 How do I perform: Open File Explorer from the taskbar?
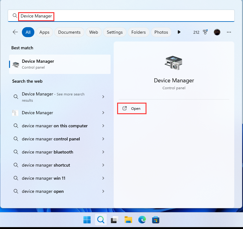[128, 220]
